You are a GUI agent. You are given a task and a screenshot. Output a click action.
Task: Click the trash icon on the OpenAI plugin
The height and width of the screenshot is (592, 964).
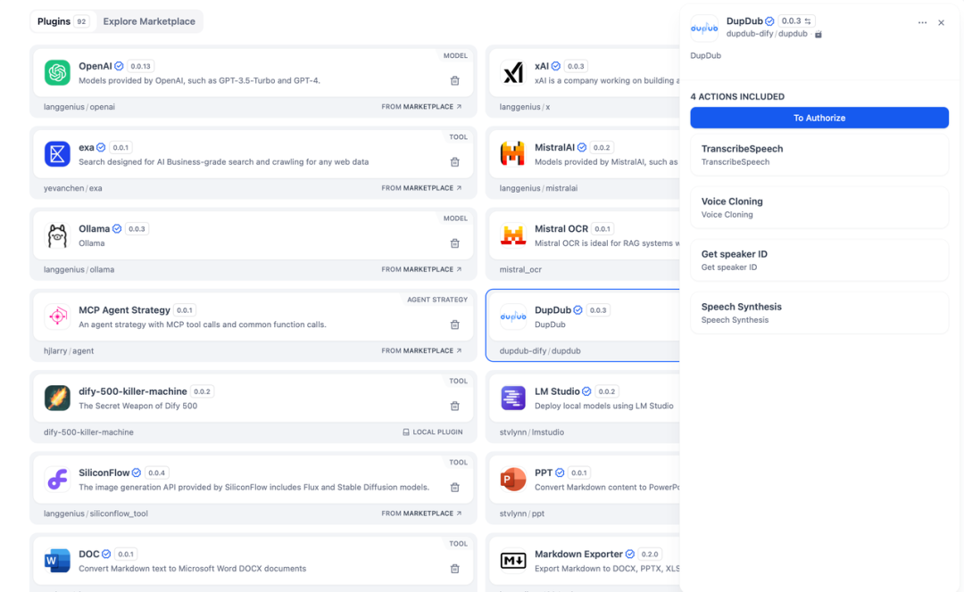click(455, 80)
